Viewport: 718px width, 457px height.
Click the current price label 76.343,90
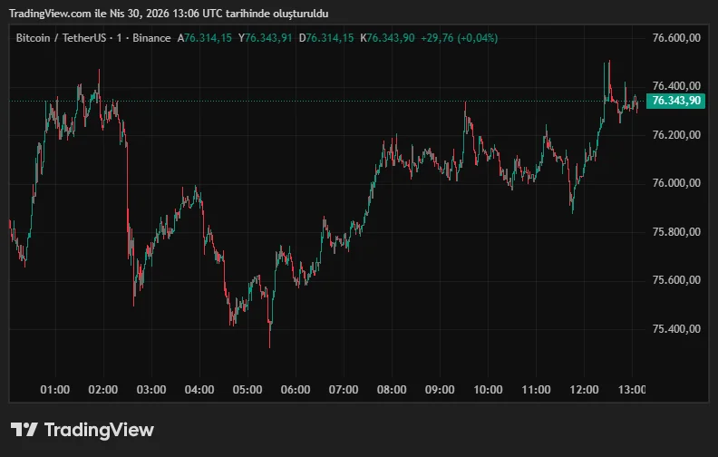[675, 101]
